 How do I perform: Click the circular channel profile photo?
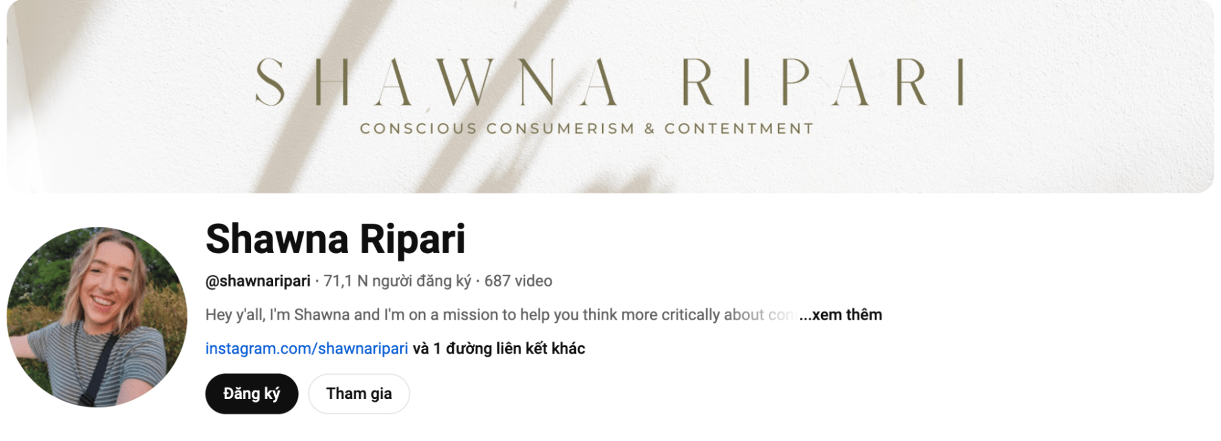point(97,317)
